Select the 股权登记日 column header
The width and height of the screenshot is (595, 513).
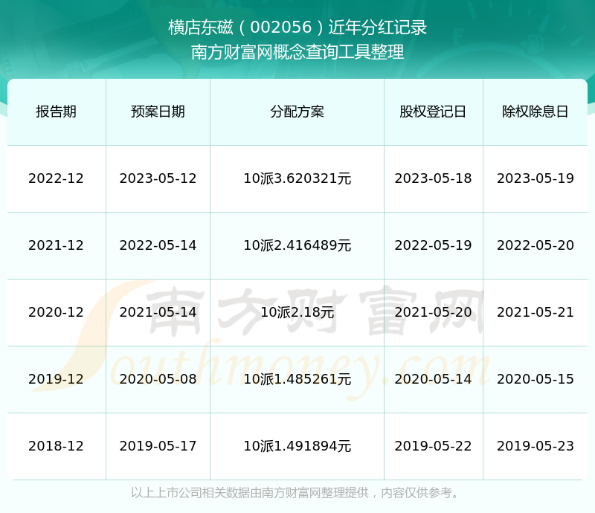point(433,112)
